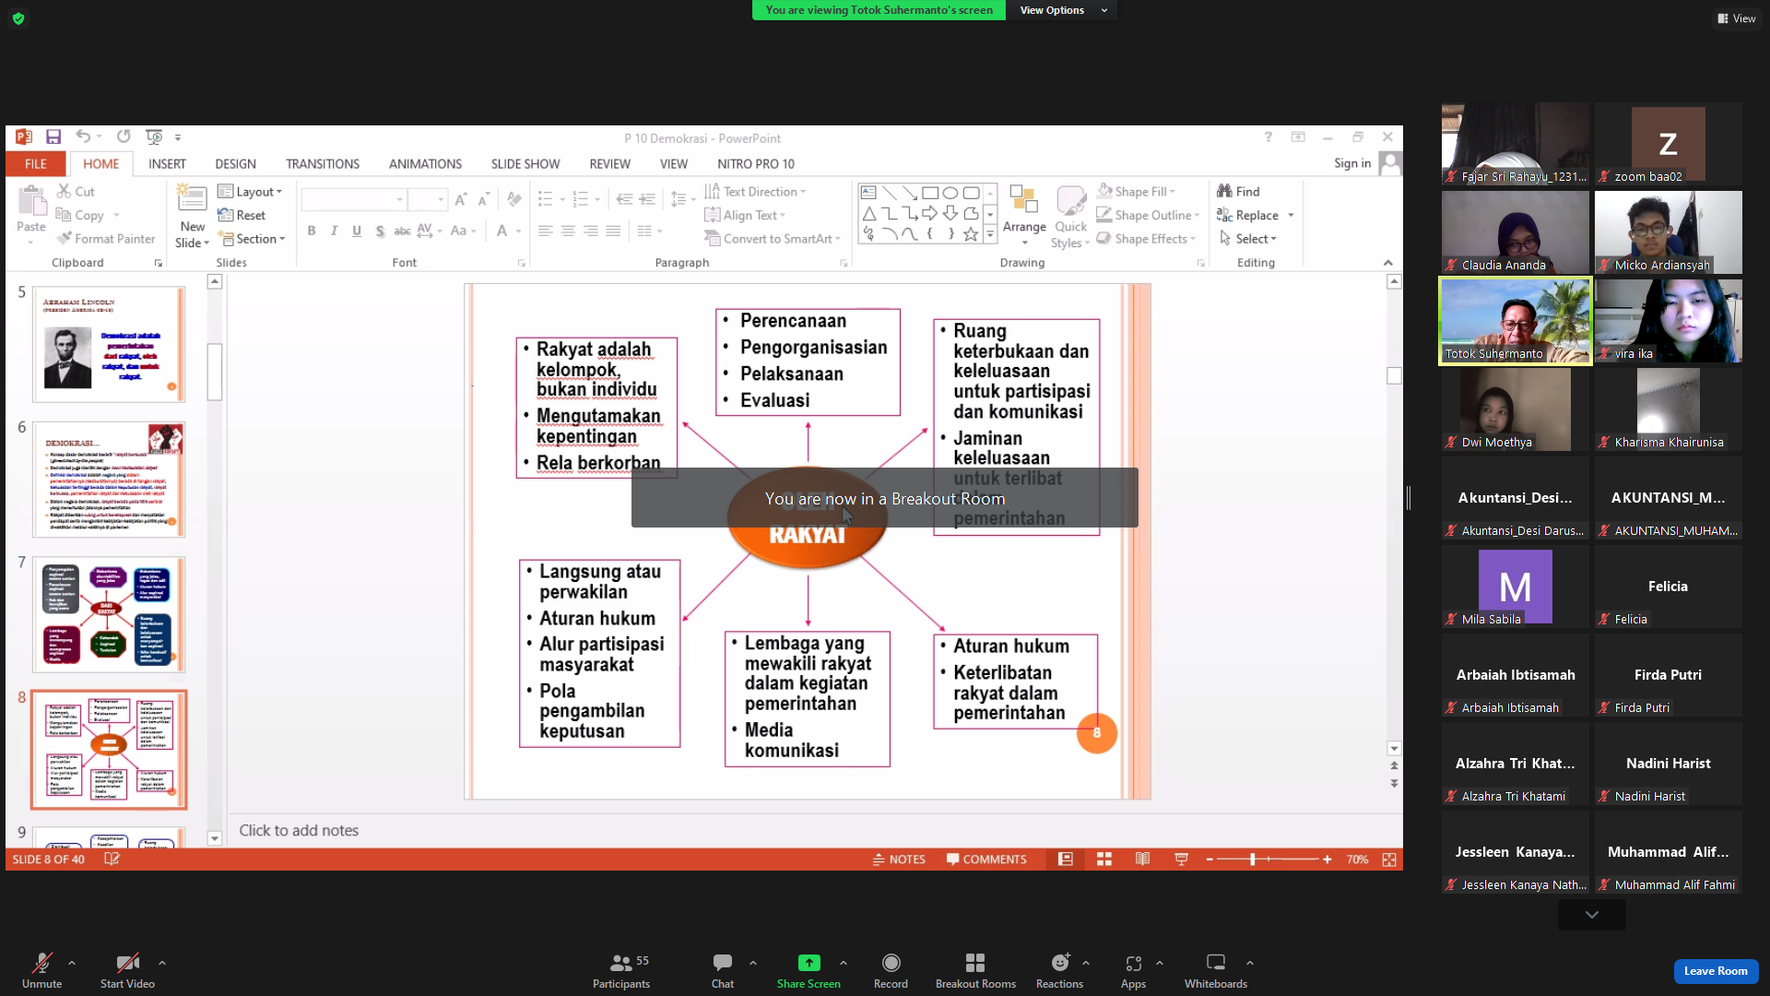Open Zoom Apps panel
The image size is (1770, 996).
pos(1133,971)
